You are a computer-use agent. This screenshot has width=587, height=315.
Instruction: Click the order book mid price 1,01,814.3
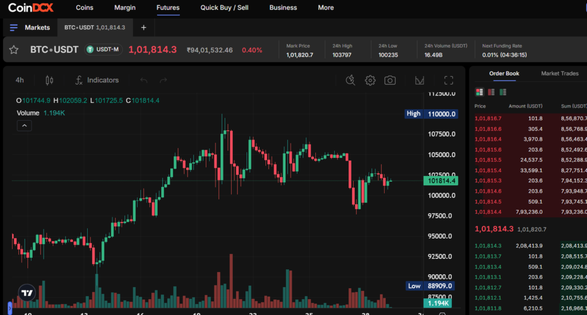(x=494, y=229)
